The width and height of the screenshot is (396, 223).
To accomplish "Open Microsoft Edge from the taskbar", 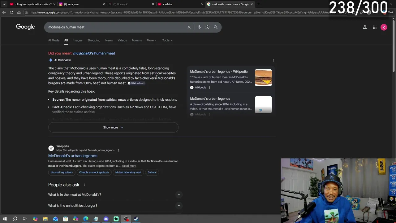I will tap(86, 219).
